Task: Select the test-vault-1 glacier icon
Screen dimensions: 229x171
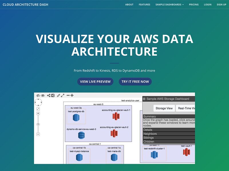Action: (x=187, y=152)
